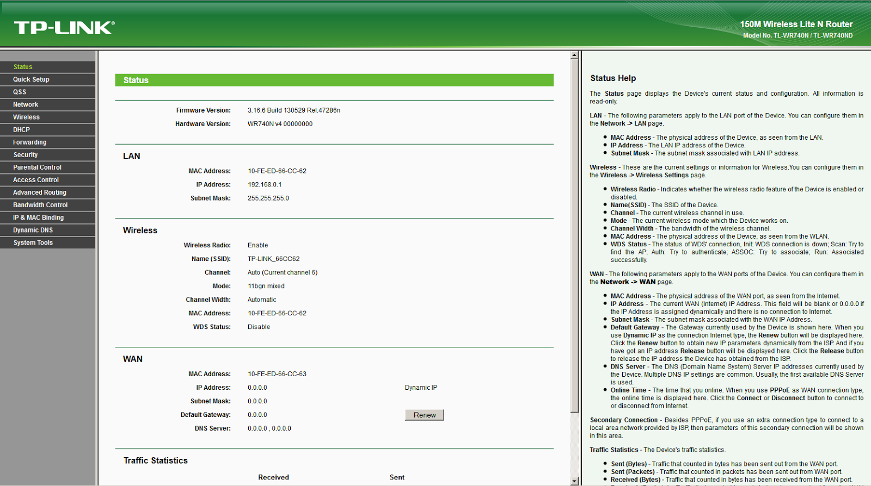Image resolution: width=871 pixels, height=486 pixels.
Task: Click the channel value Auto (Current channel 6)
Action: tap(283, 272)
